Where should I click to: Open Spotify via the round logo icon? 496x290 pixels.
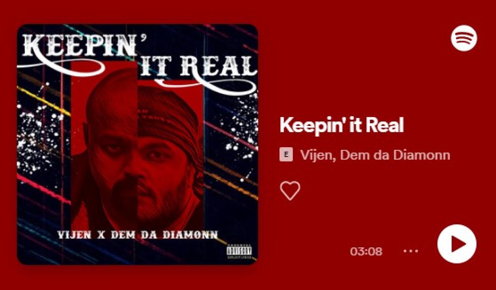coord(464,38)
